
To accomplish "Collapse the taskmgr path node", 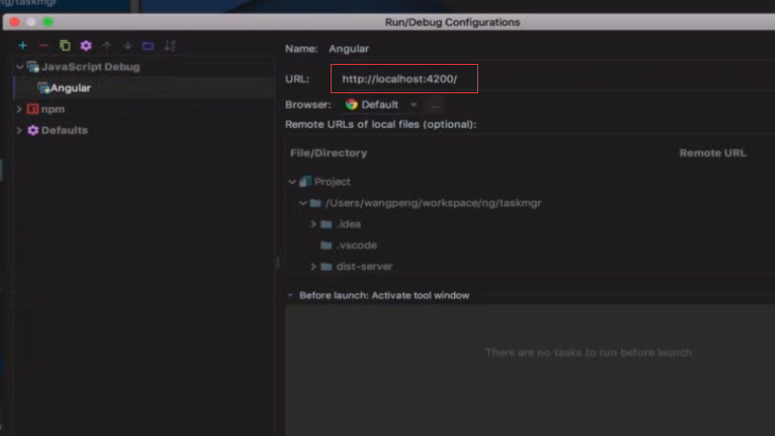I will click(x=303, y=203).
